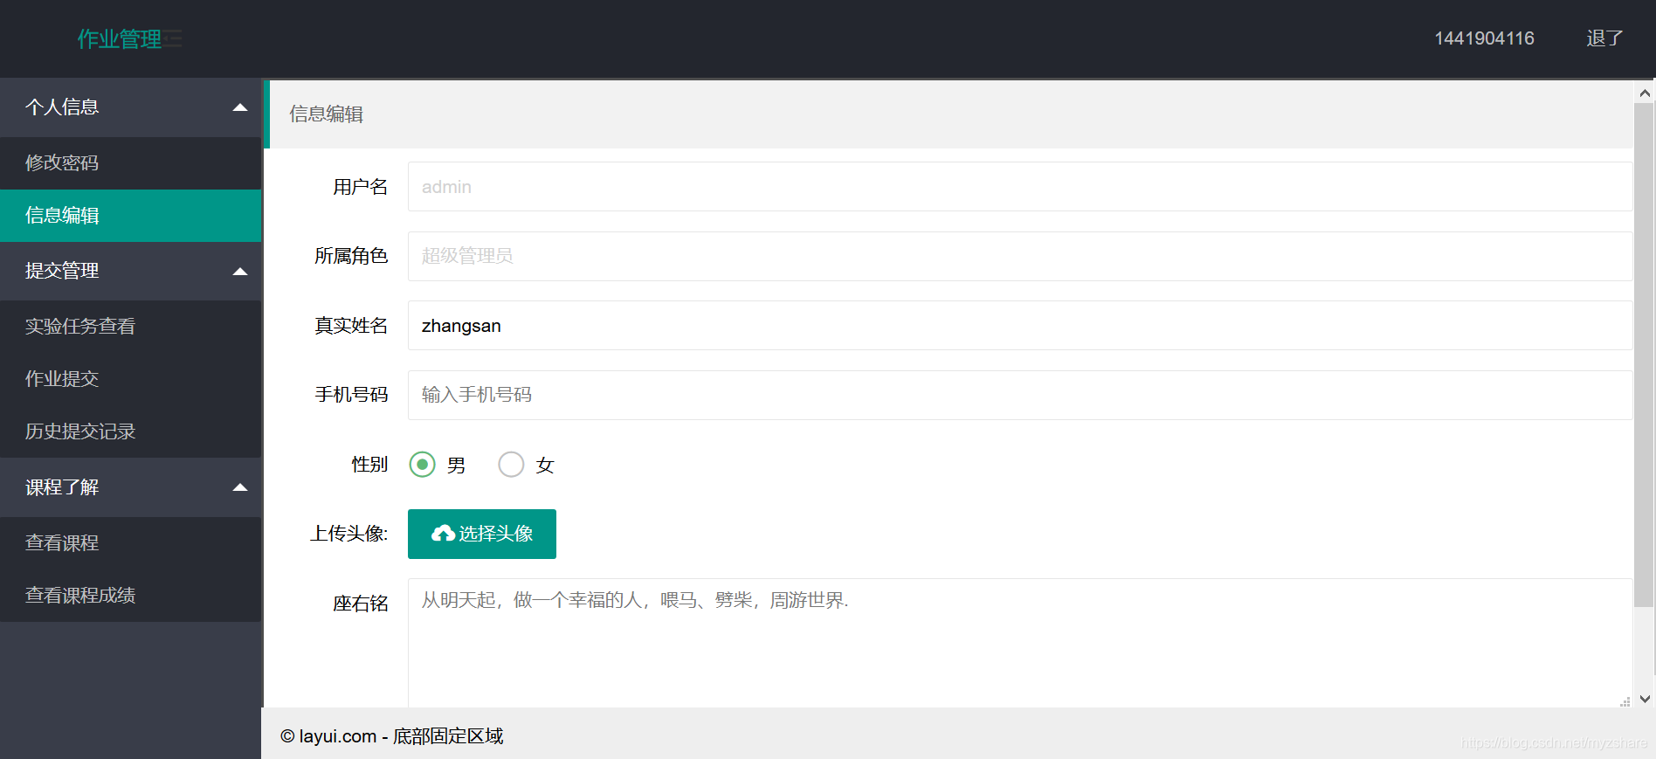Click the 性别 label
1656x759 pixels.
[x=369, y=465]
